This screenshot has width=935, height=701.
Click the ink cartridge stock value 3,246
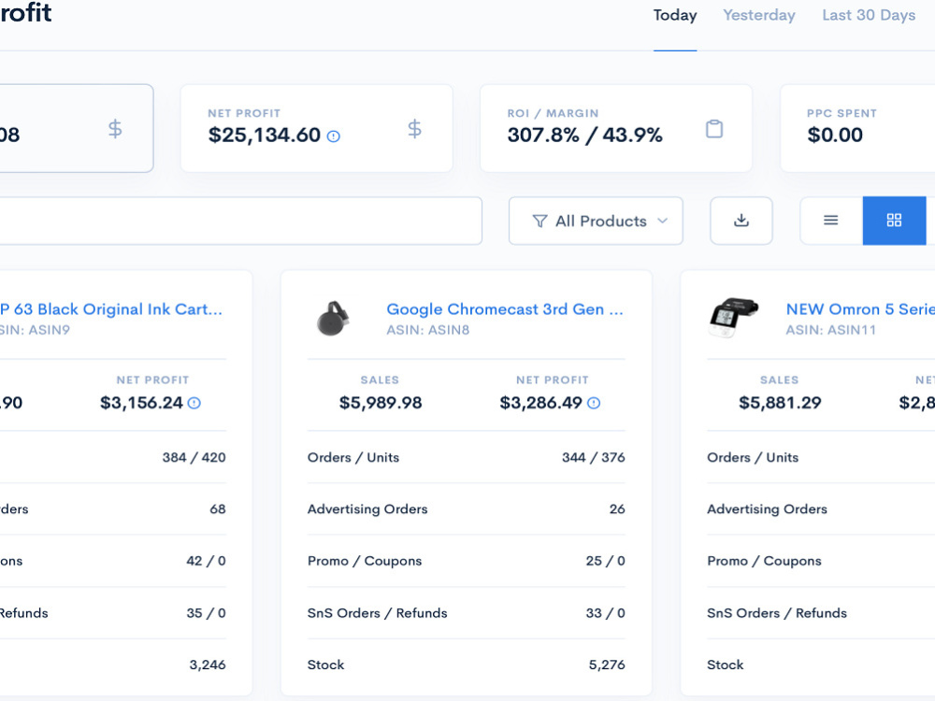208,665
